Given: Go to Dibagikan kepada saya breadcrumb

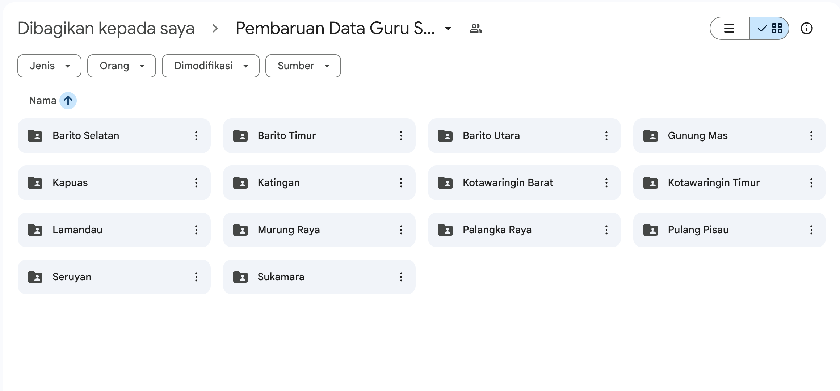Looking at the screenshot, I should pos(106,28).
